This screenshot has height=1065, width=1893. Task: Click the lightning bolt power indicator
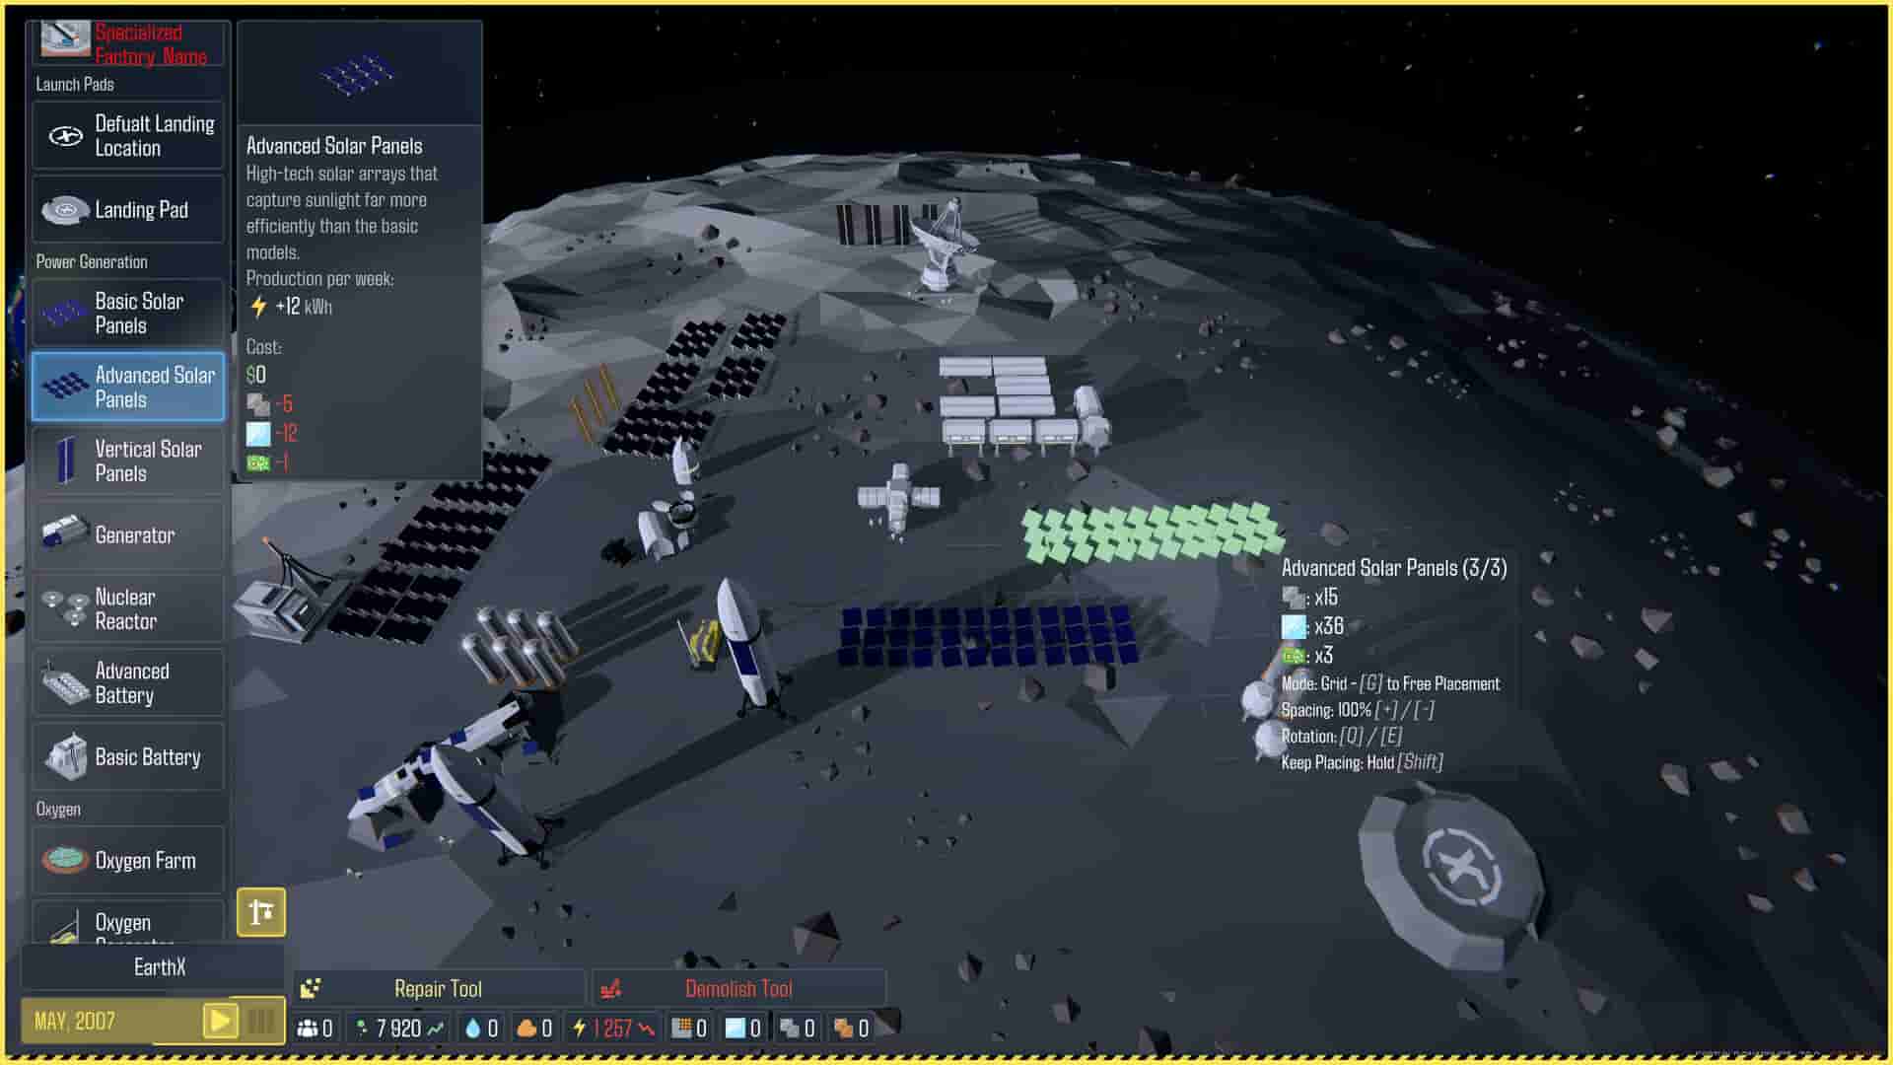[x=580, y=1029]
